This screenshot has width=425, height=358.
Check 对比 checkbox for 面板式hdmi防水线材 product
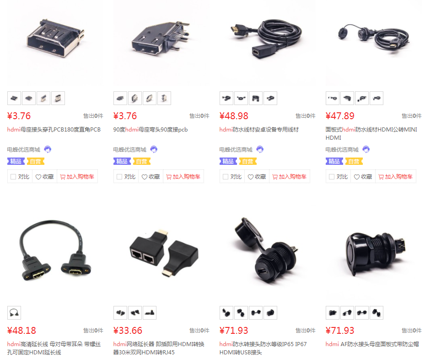pos(332,177)
